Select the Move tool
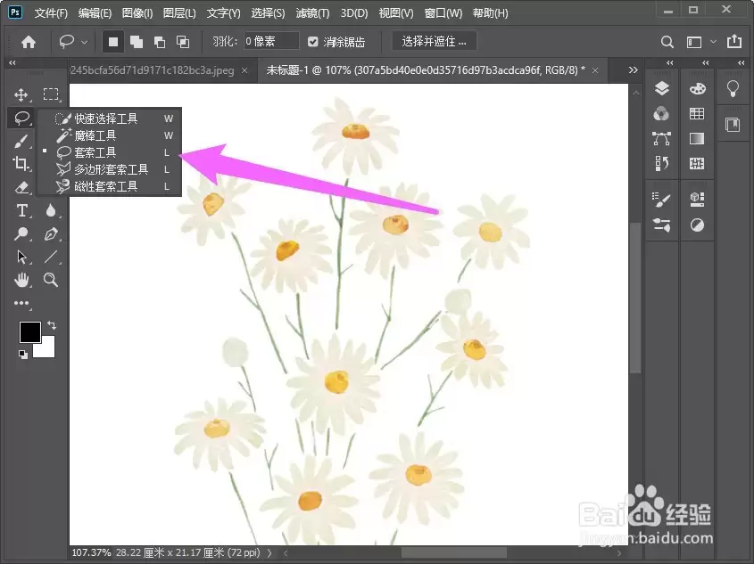 (21, 94)
